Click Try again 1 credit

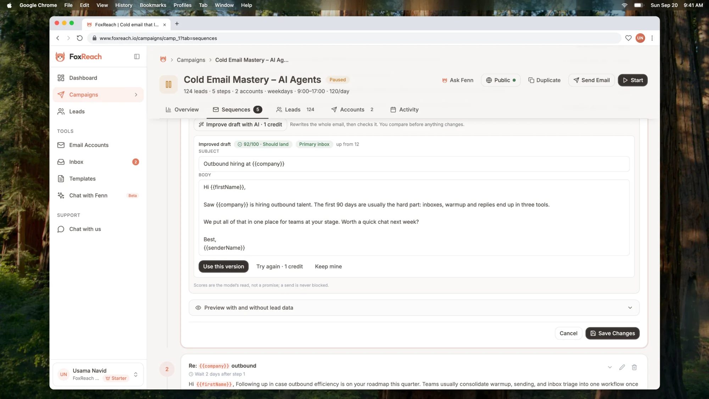tap(279, 266)
